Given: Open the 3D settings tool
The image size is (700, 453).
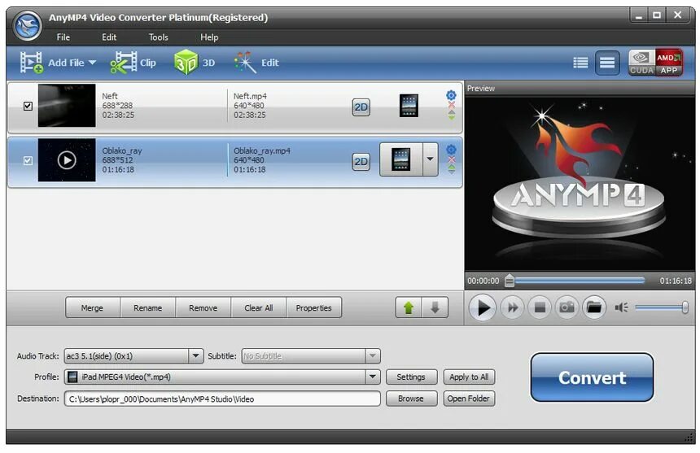Looking at the screenshot, I should (195, 63).
